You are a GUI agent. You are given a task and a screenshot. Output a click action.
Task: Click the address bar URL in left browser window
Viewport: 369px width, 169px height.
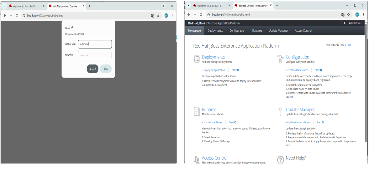(x=45, y=16)
